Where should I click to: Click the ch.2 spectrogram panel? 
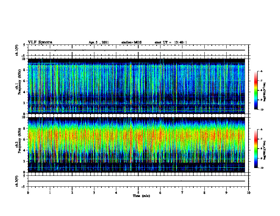click(x=136, y=145)
